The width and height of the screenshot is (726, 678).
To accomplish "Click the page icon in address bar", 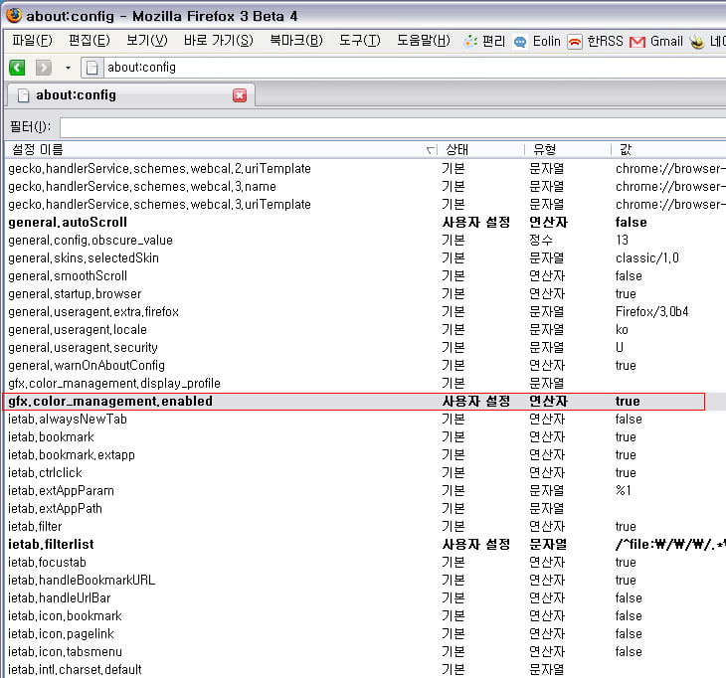I will pyautogui.click(x=92, y=68).
